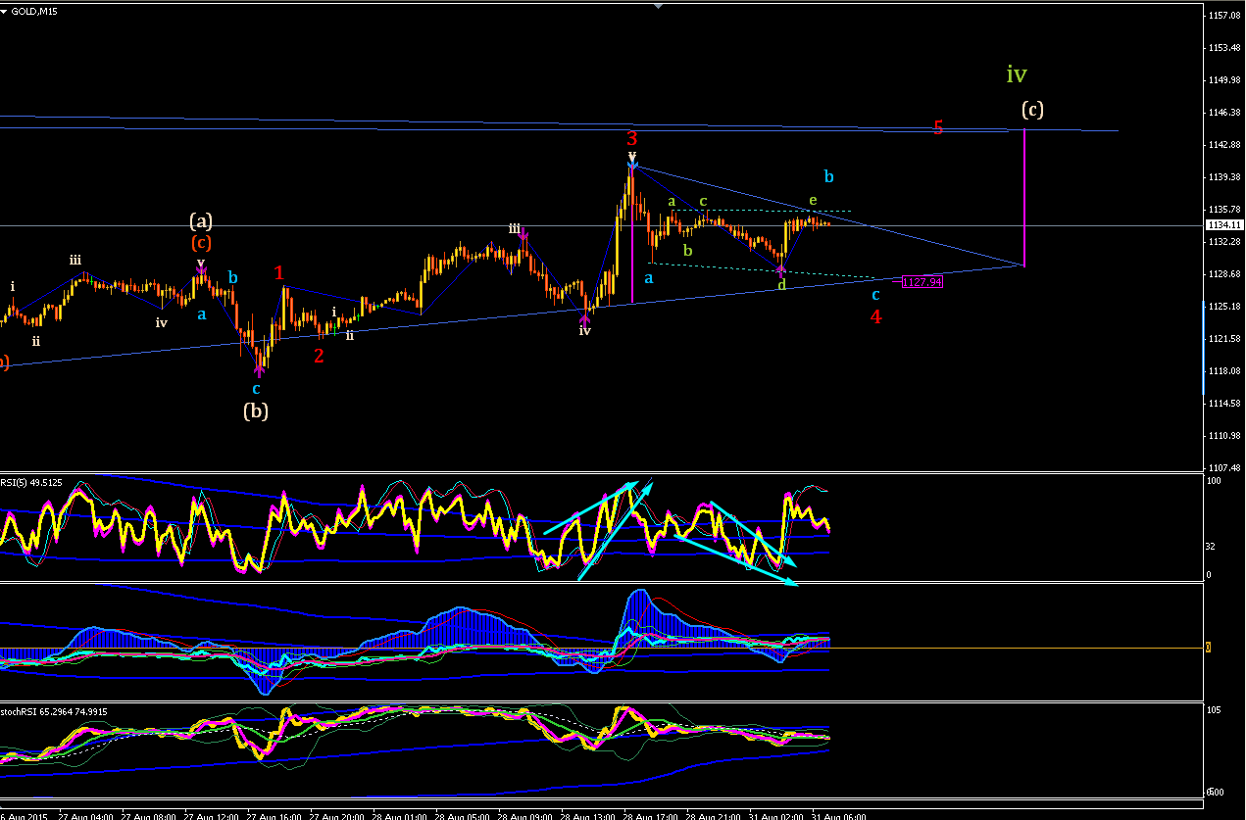Click the GOLD,M15 chart title

tap(34, 11)
